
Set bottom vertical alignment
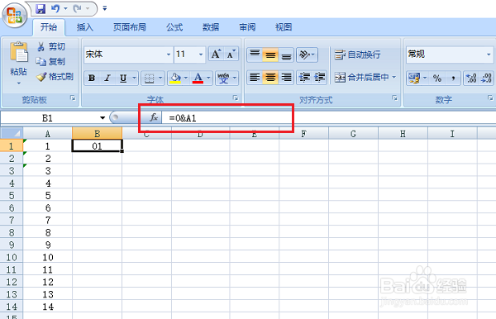[286, 55]
